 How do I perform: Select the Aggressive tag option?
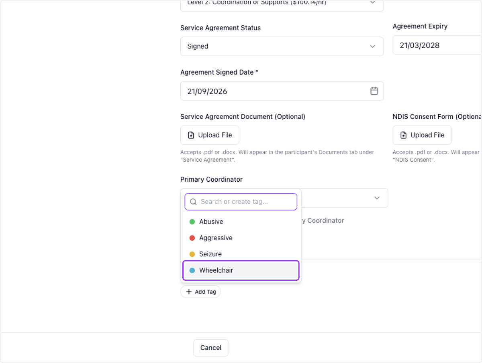point(241,238)
